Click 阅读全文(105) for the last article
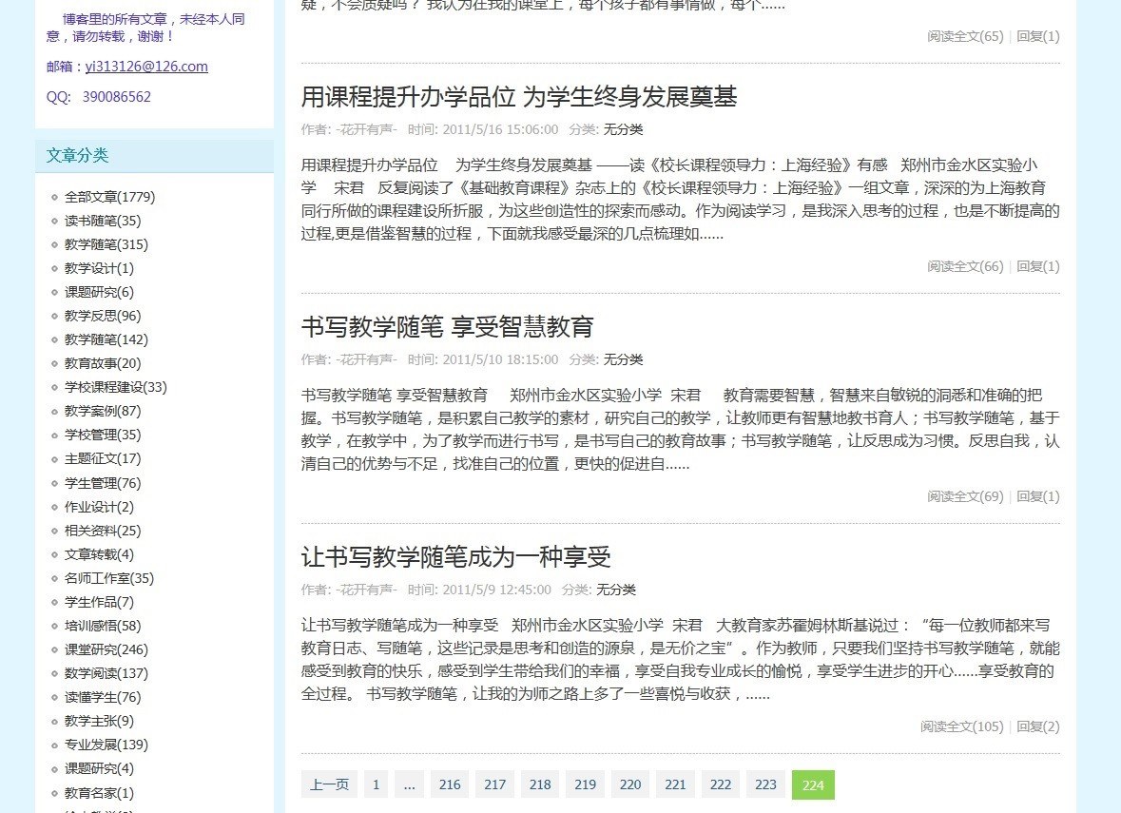This screenshot has height=813, width=1121. (961, 726)
